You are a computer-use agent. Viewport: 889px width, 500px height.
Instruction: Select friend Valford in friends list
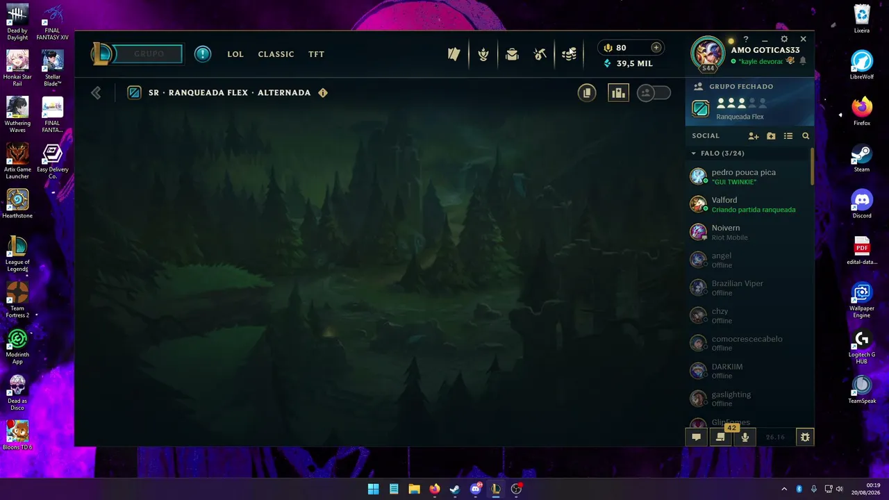click(748, 204)
